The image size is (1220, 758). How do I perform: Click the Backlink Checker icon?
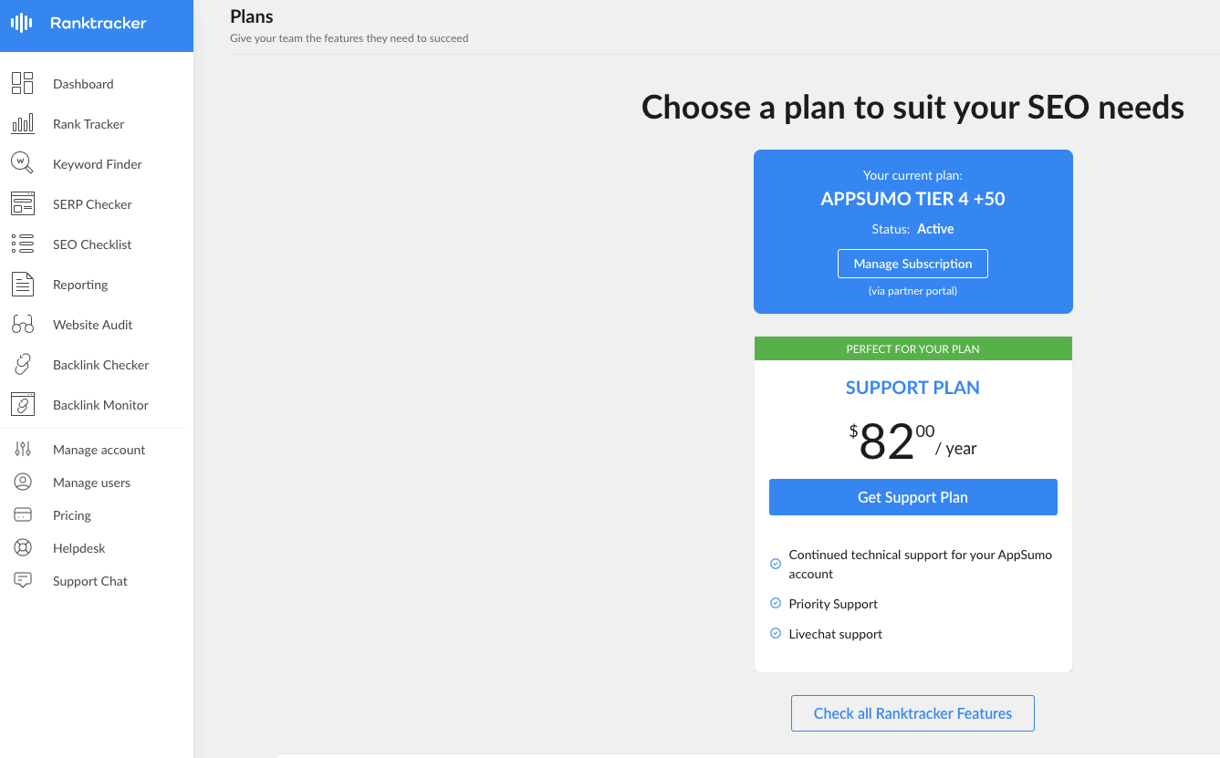[22, 364]
